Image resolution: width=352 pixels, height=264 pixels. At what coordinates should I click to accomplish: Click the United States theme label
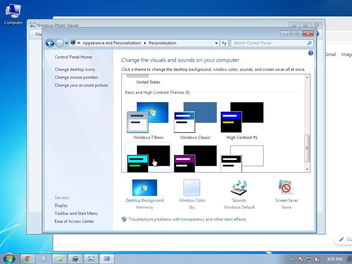click(148, 82)
